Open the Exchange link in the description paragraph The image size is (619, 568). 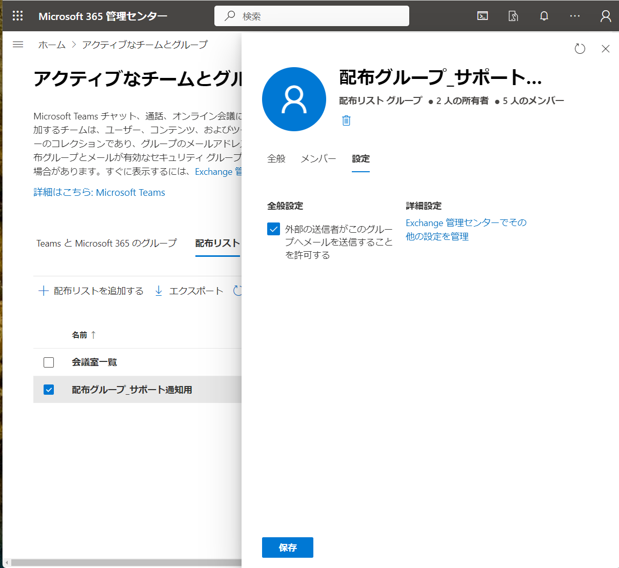point(218,172)
